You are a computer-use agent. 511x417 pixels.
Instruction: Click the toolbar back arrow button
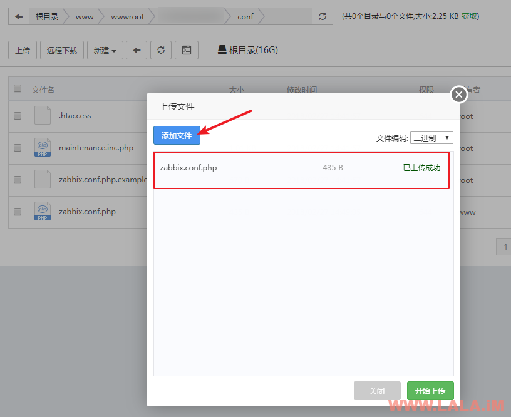(137, 50)
